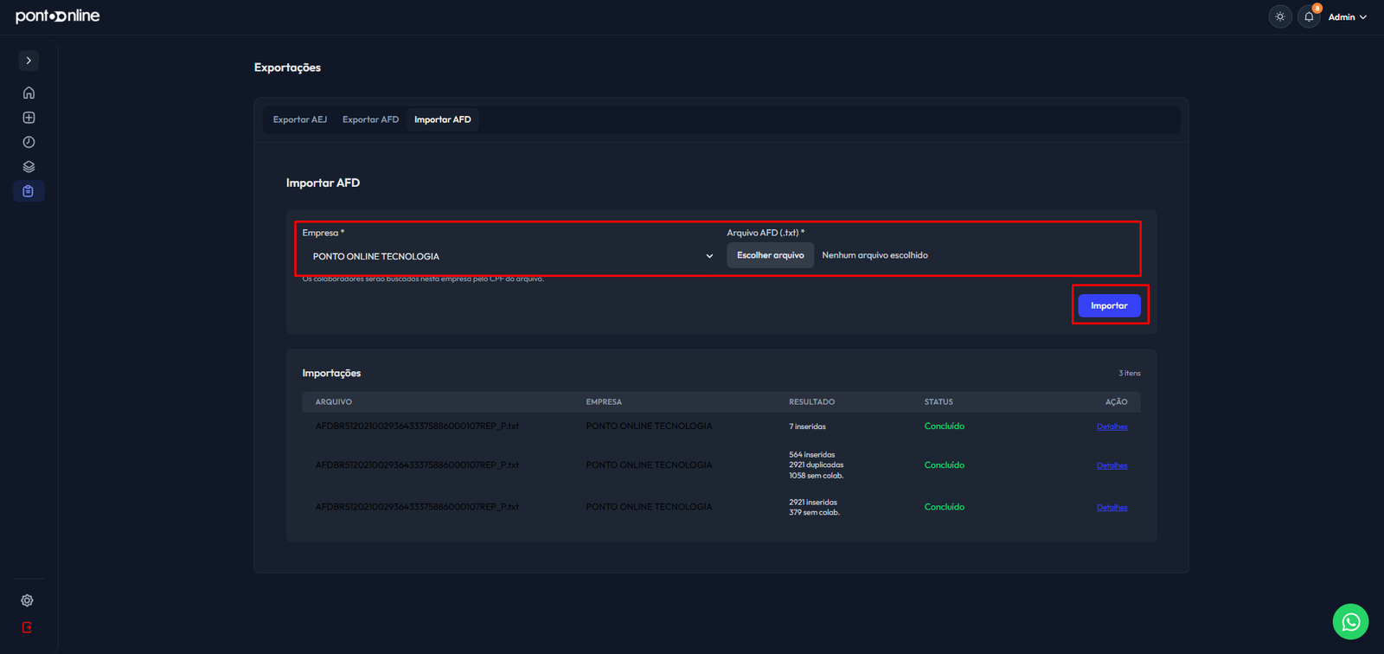Switch to the Exportar AFD tab
1384x654 pixels.
[370, 119]
